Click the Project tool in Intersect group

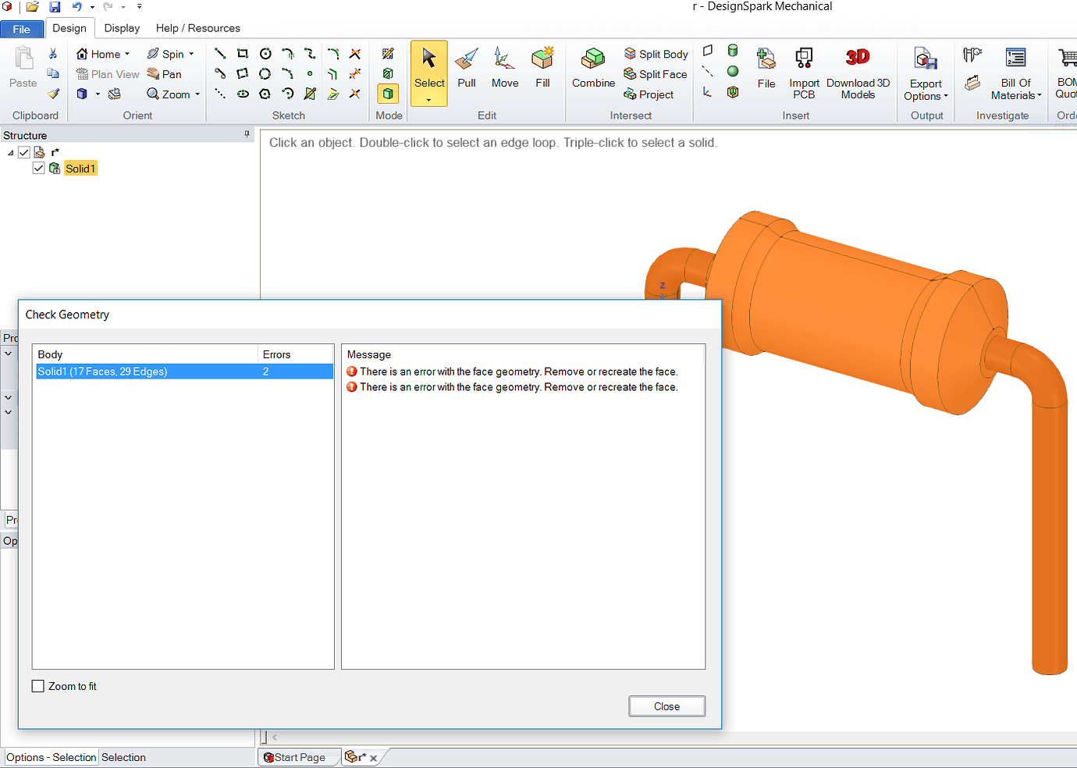point(654,94)
